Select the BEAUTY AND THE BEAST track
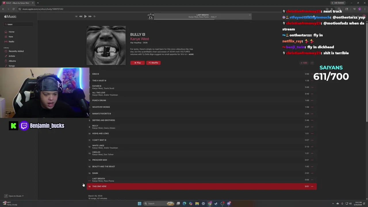 tap(202, 166)
